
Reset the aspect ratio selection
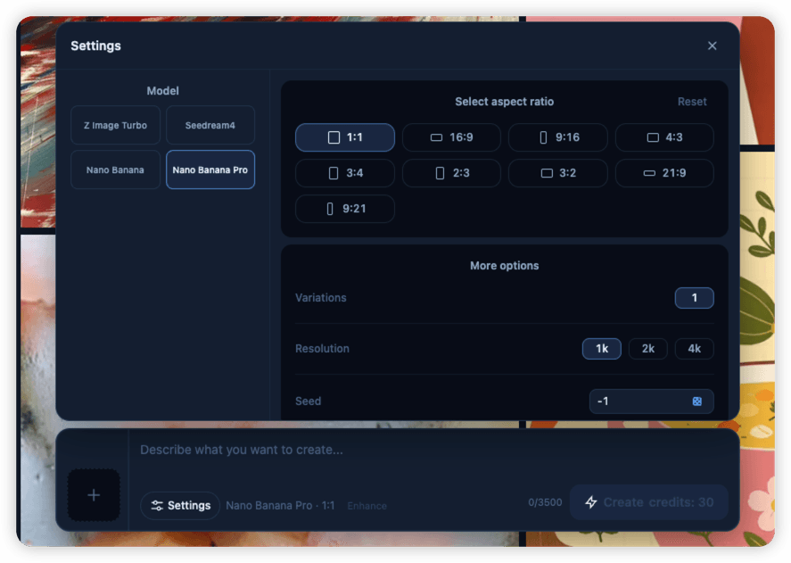692,102
